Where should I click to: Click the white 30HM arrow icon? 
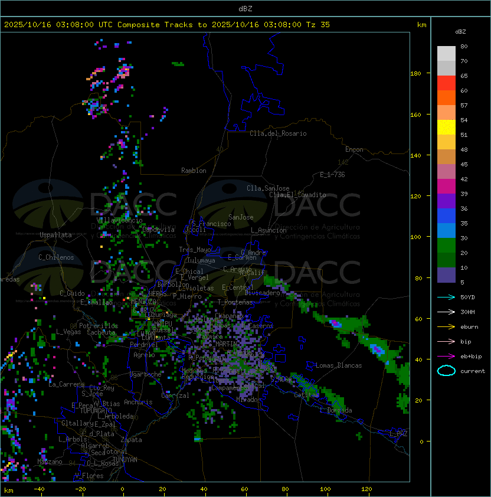point(446,312)
